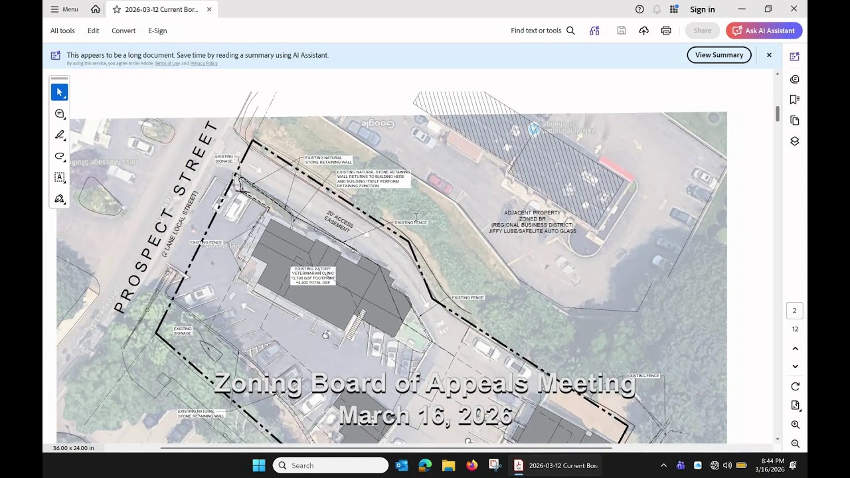850x478 pixels.
Task: Open Firefox from the taskbar
Action: click(x=471, y=465)
